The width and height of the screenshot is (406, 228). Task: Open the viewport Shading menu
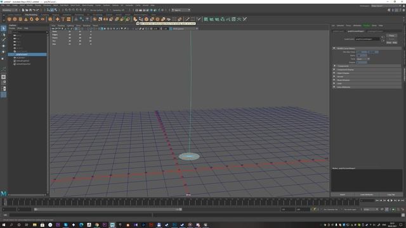point(62,25)
